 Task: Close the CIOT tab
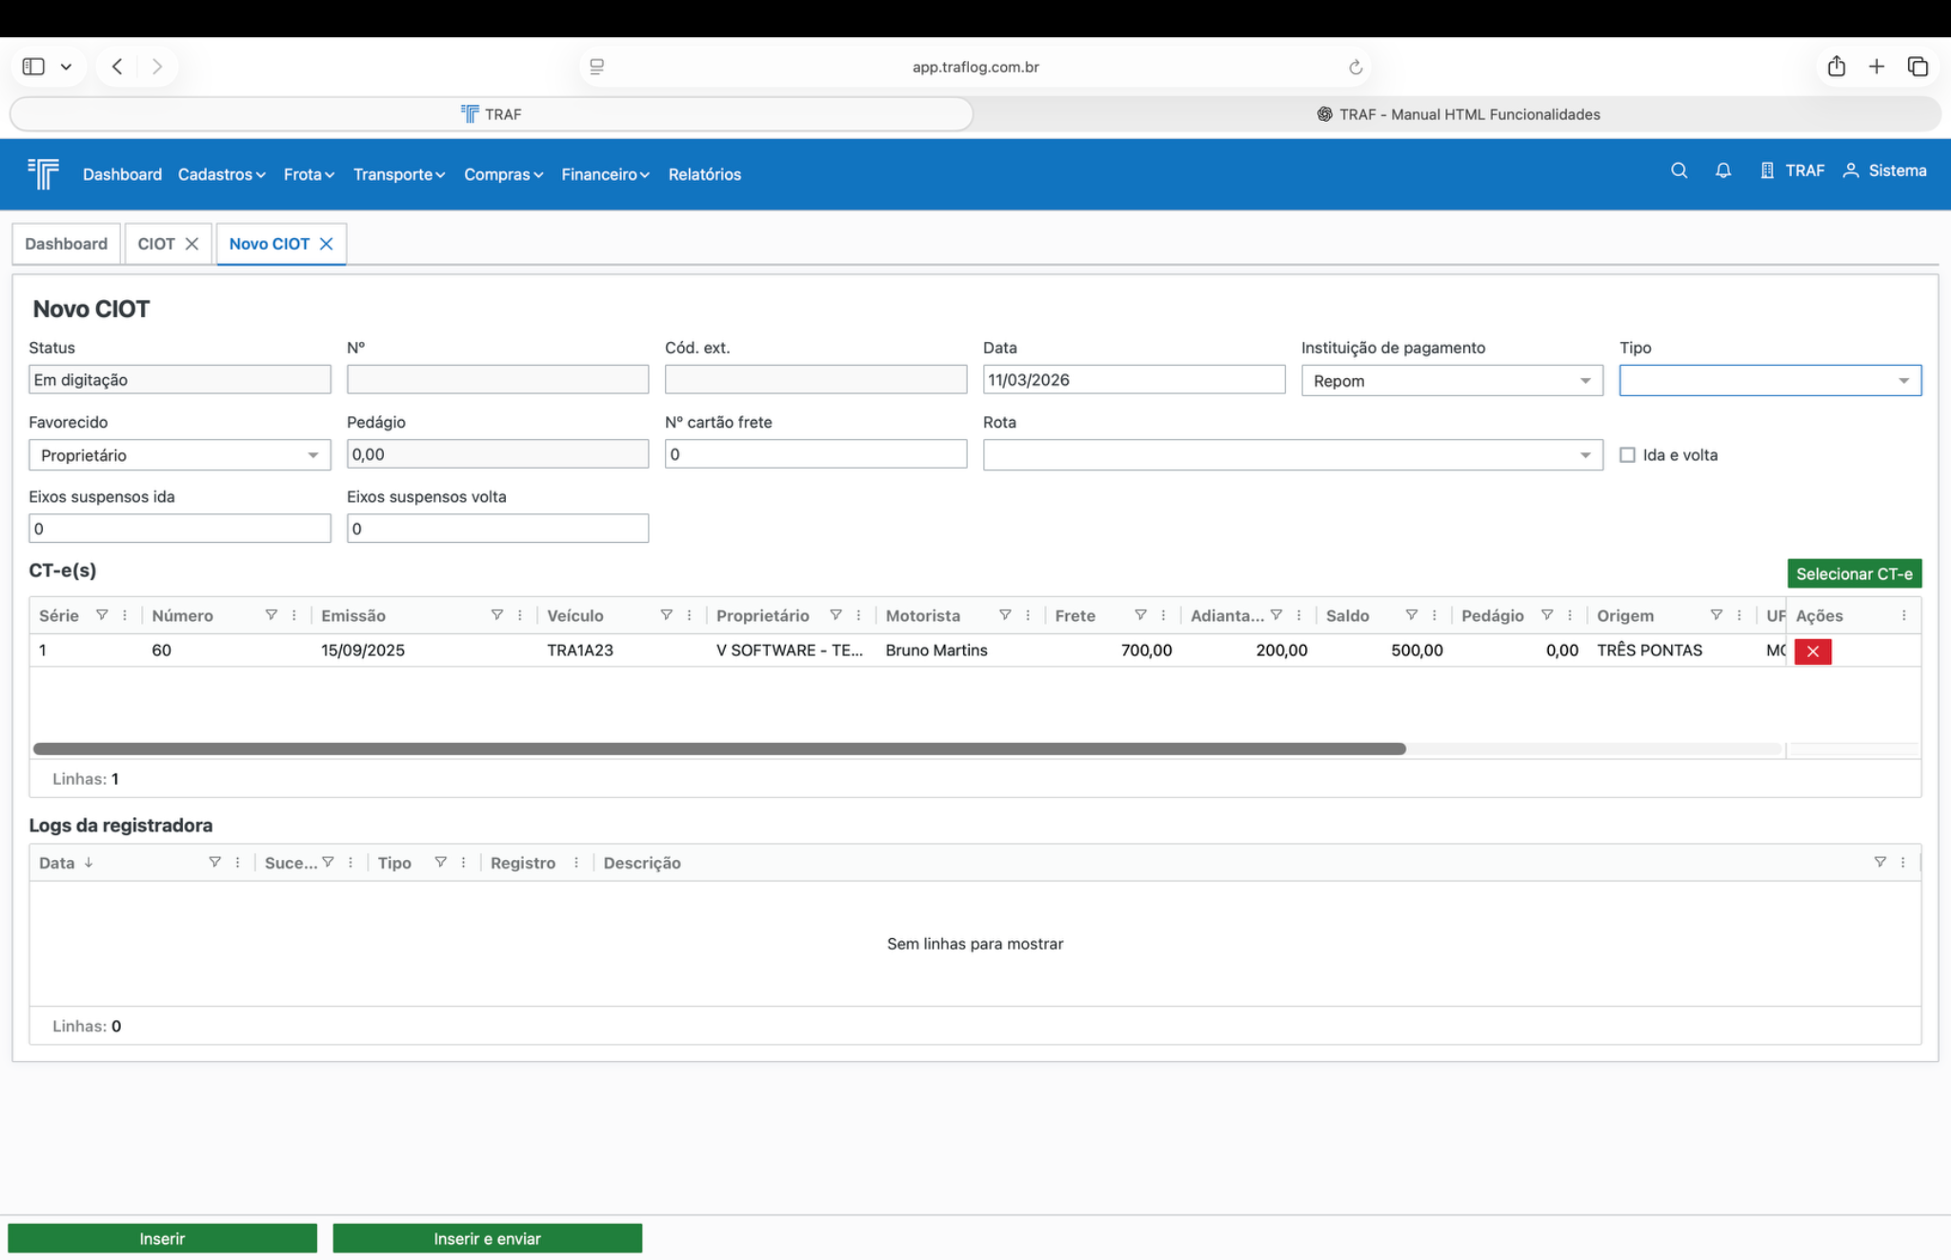[x=191, y=244]
